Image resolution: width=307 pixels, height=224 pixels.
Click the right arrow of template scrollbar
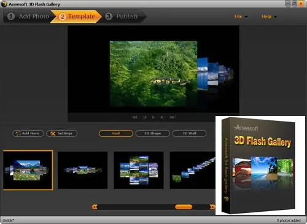tap(212, 207)
